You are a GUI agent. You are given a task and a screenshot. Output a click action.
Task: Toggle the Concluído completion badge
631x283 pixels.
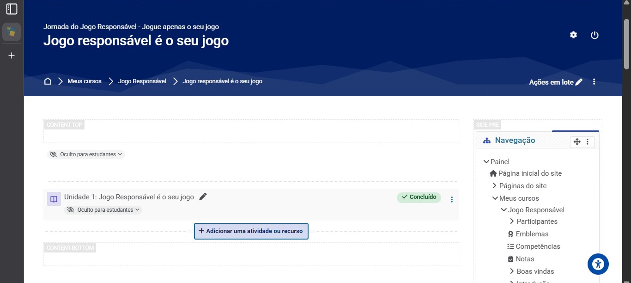[x=419, y=197]
